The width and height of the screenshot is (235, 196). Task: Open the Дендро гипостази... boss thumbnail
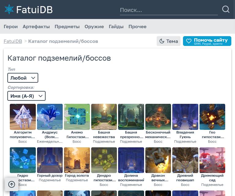(104, 160)
